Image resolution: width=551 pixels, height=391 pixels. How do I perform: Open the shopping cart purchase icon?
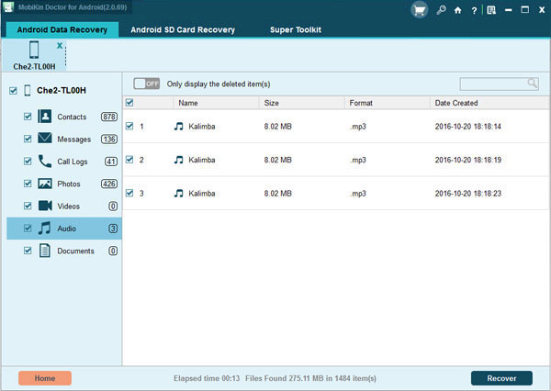pyautogui.click(x=418, y=9)
